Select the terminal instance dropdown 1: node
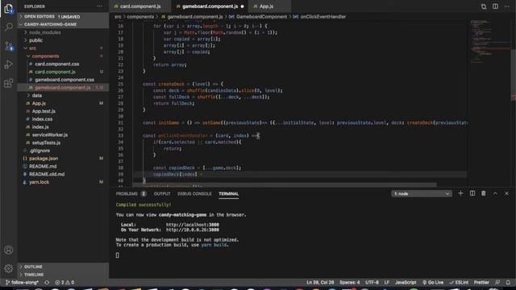The width and height of the screenshot is (516, 290). tap(422, 193)
